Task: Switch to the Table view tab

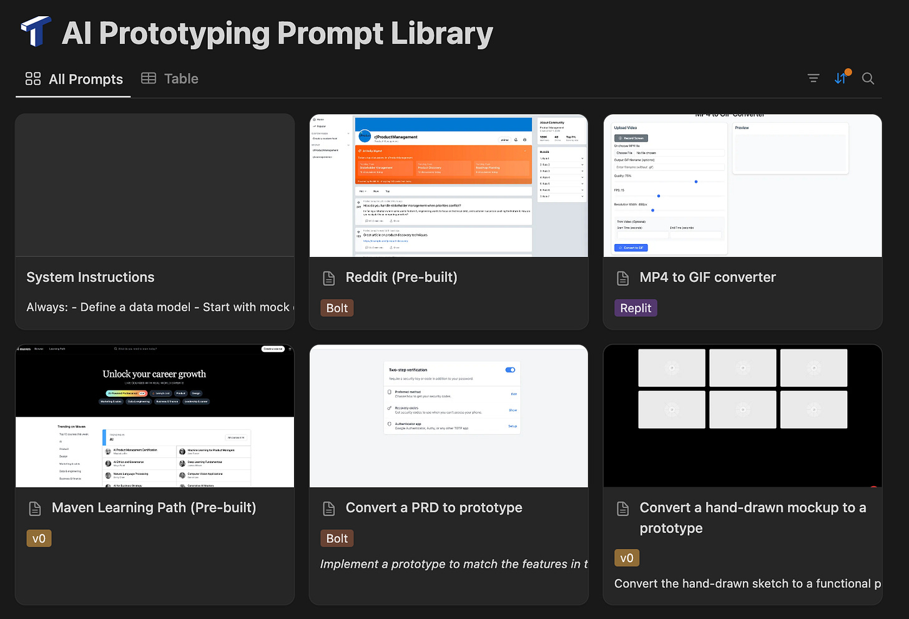Action: [x=170, y=79]
